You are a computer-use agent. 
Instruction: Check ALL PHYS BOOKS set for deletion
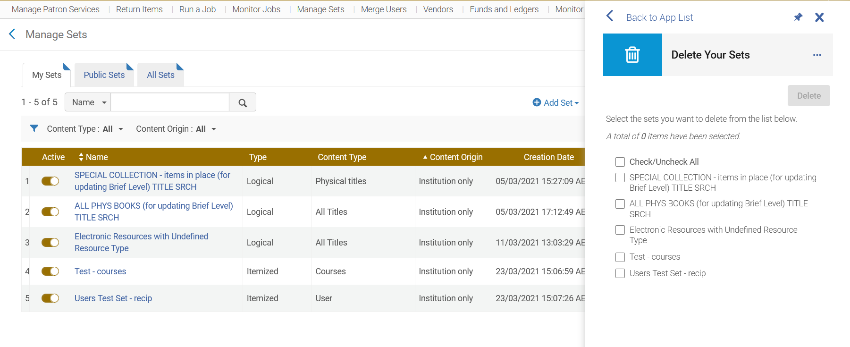pyautogui.click(x=620, y=204)
